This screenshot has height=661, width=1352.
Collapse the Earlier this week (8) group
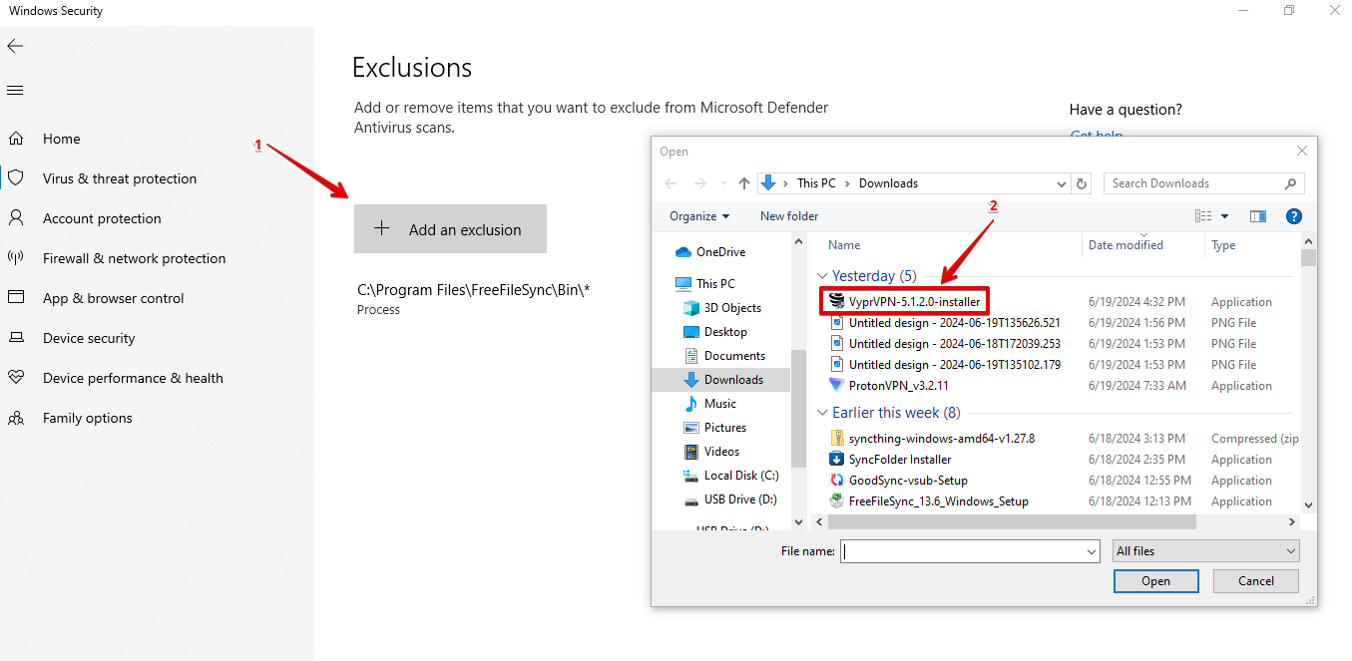pos(823,413)
